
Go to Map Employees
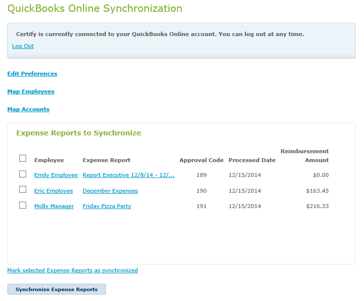coord(31,91)
